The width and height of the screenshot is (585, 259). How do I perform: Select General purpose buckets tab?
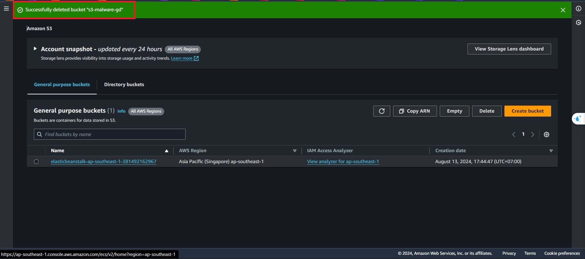(x=62, y=85)
